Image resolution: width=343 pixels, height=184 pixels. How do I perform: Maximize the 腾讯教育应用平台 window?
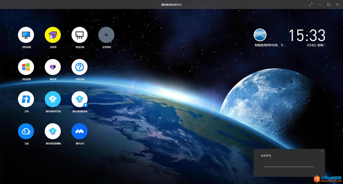point(328,5)
